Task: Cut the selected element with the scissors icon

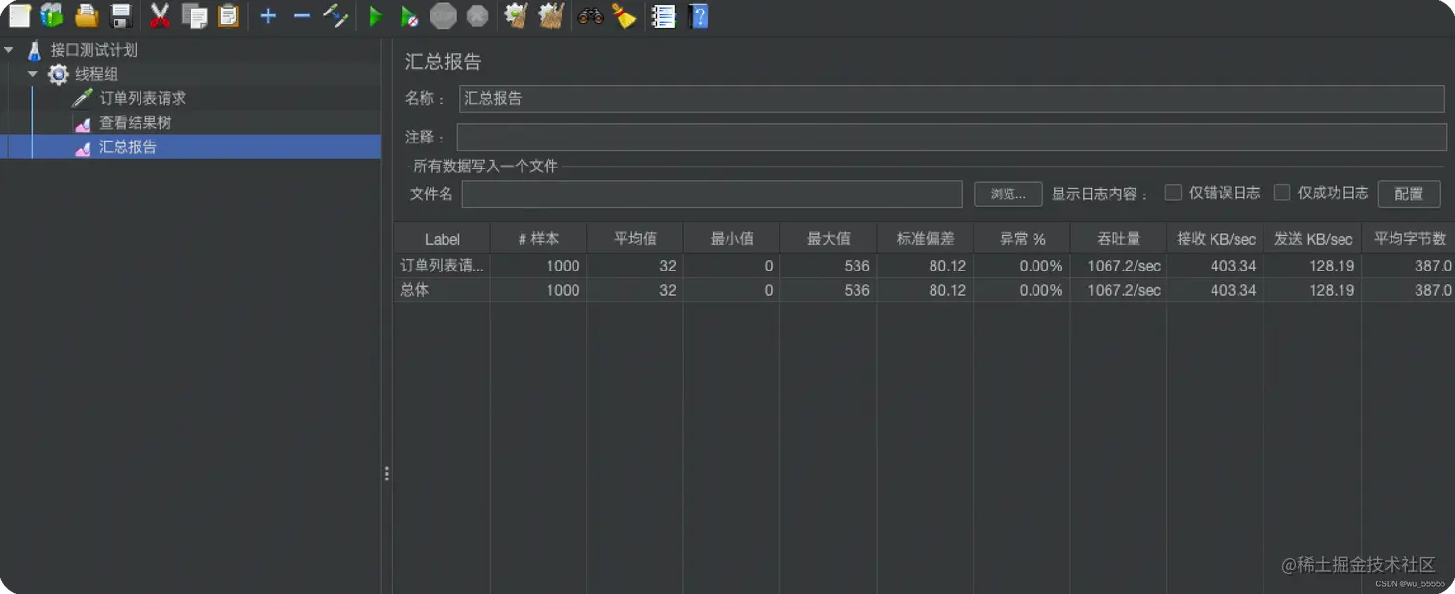Action: click(160, 15)
